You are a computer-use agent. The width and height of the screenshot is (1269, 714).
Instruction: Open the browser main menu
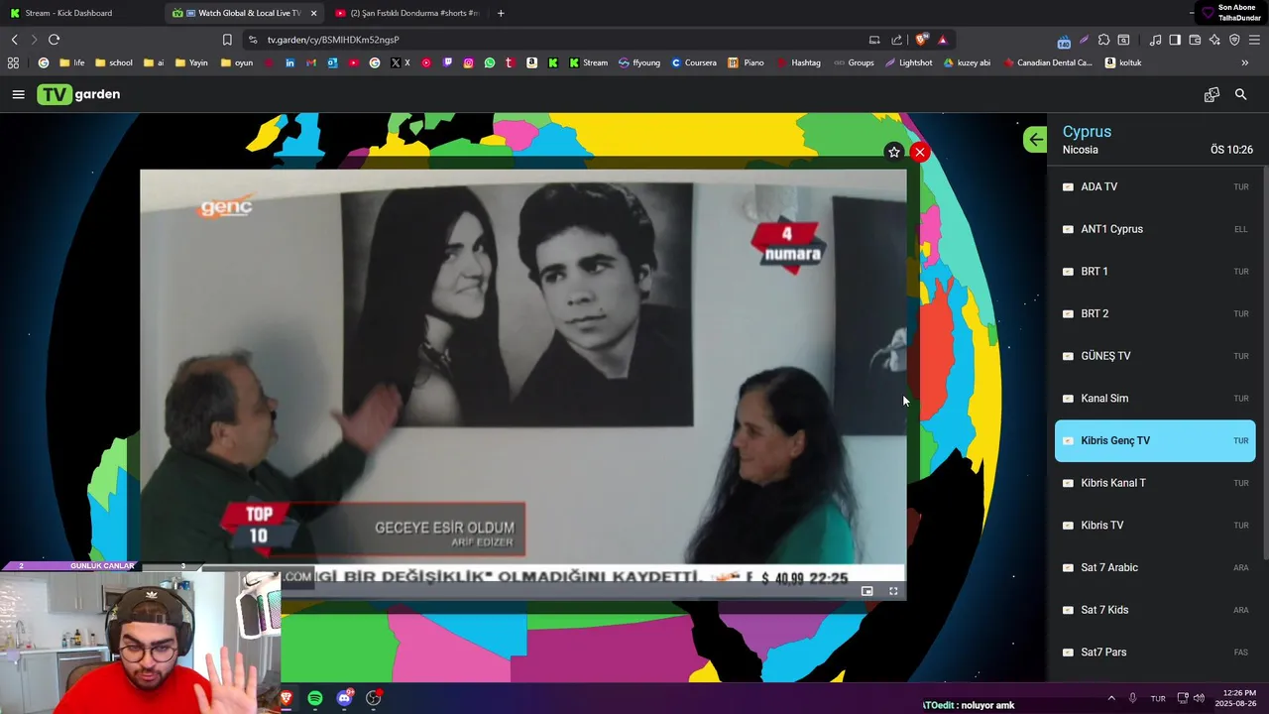click(x=1254, y=40)
